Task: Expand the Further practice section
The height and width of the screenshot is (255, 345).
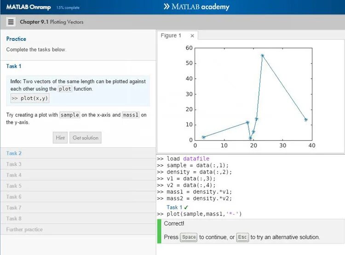Action: pos(78,230)
